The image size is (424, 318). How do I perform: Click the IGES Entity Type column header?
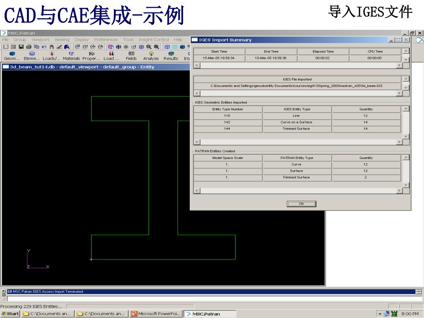[x=297, y=109]
